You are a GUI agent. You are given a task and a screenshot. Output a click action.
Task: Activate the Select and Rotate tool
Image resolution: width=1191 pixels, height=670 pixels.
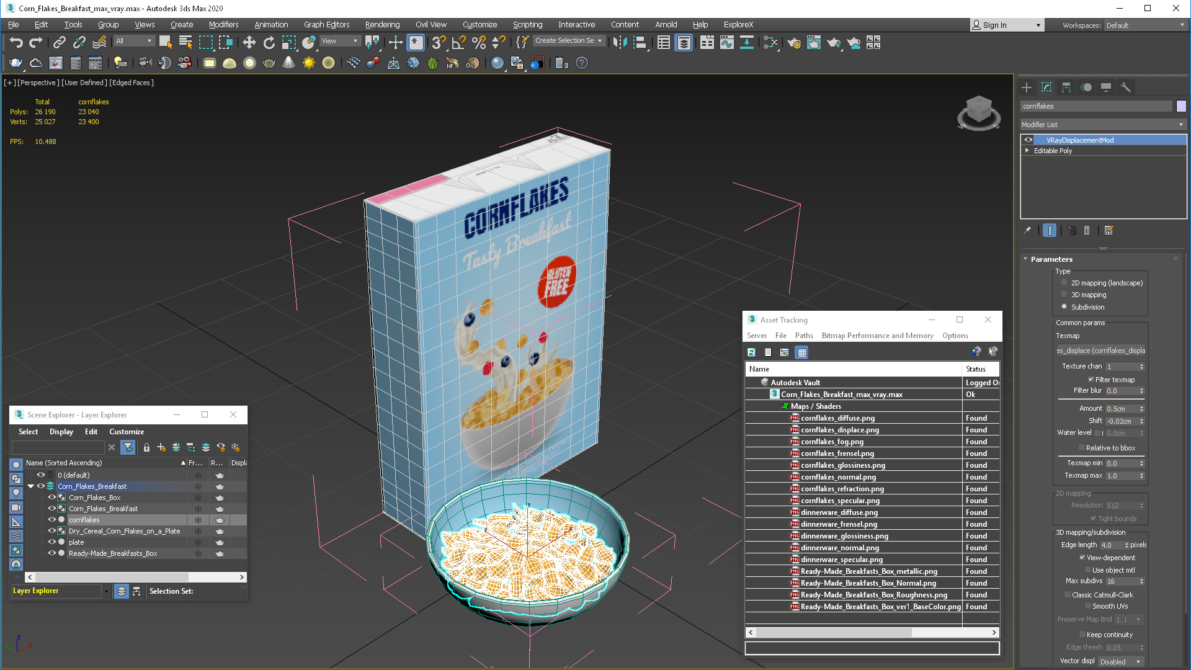click(x=269, y=42)
